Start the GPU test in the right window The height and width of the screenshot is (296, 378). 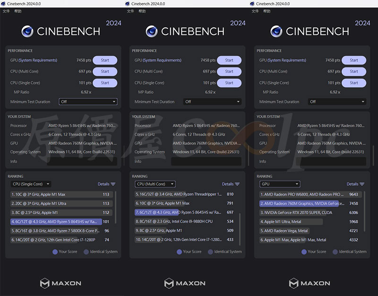coord(354,61)
